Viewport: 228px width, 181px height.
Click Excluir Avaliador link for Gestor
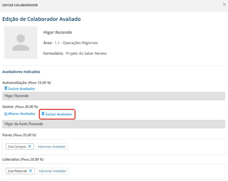(59, 114)
